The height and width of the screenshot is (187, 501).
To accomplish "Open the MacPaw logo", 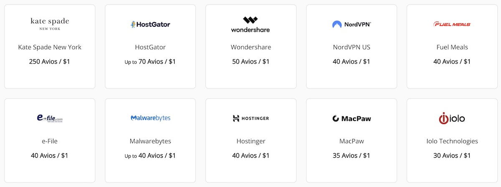I will click(352, 119).
